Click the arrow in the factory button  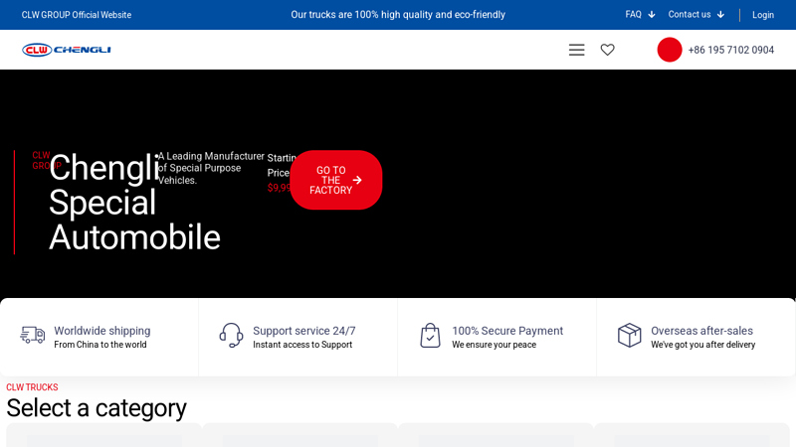[x=357, y=180]
